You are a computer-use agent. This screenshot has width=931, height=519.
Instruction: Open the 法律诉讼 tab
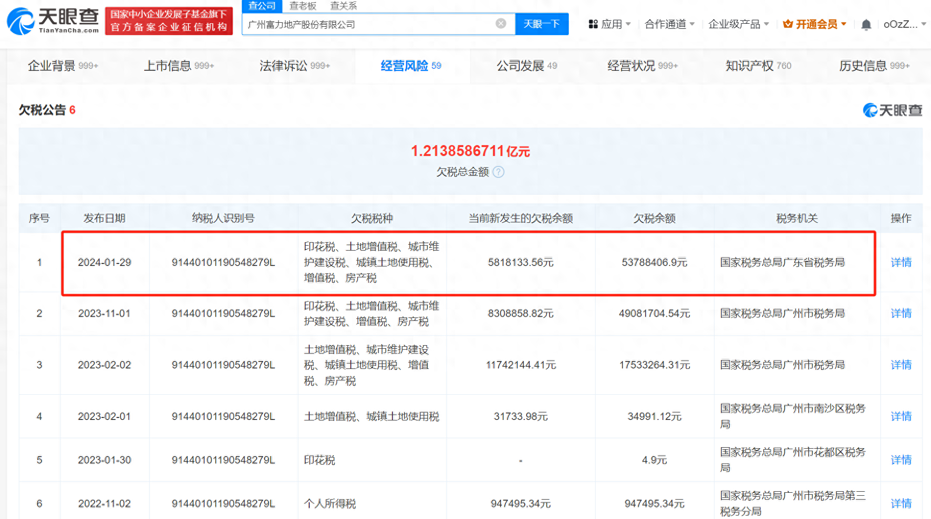click(x=295, y=66)
